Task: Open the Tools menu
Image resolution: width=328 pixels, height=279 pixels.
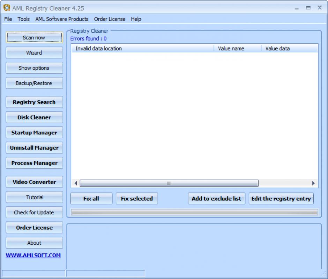Action: (24, 19)
